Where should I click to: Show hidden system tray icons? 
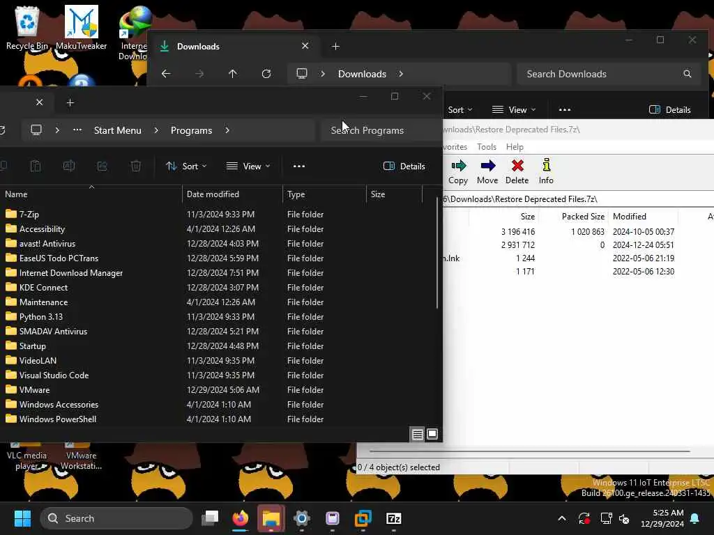[562, 518]
